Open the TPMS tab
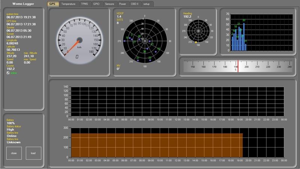This screenshot has width=300, height=169. coord(84,4)
